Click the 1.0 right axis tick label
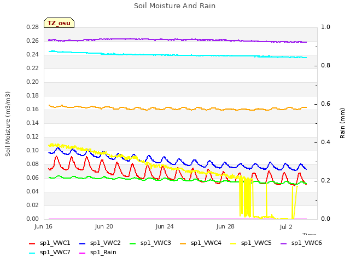This screenshot has height=263, width=350. 326,27
